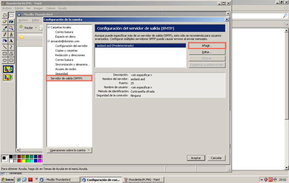The width and height of the screenshot is (289, 183).
Task: Select the Fill with Color bucket tool
Action: tap(11, 21)
